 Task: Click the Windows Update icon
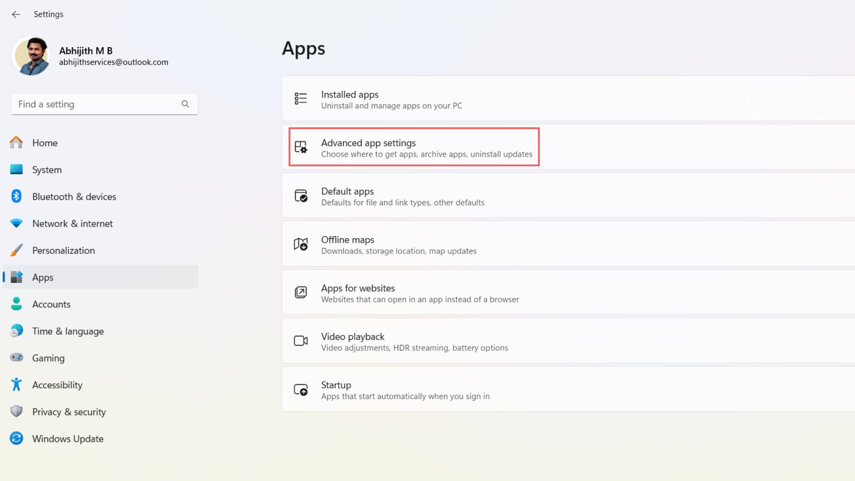coord(16,438)
